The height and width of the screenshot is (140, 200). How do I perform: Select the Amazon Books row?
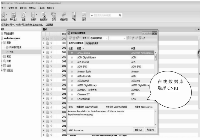[x=111, y=72]
